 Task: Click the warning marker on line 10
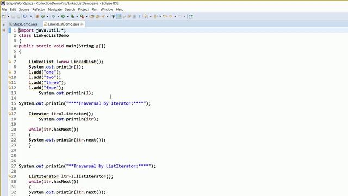pos(10,77)
